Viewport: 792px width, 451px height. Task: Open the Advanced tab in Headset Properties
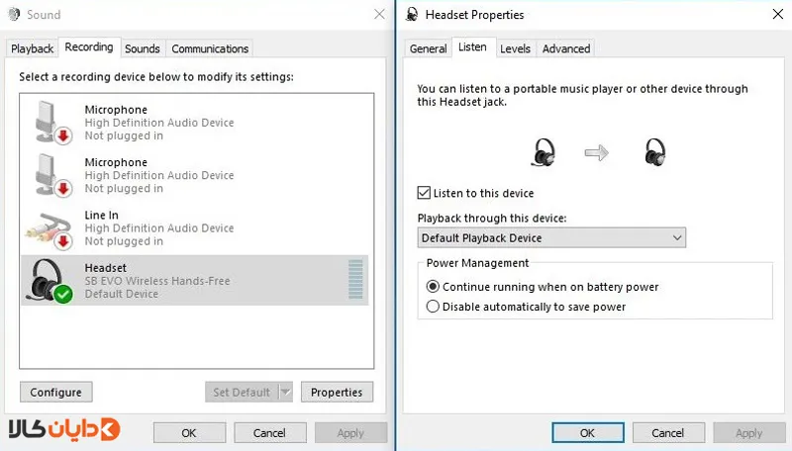[565, 48]
